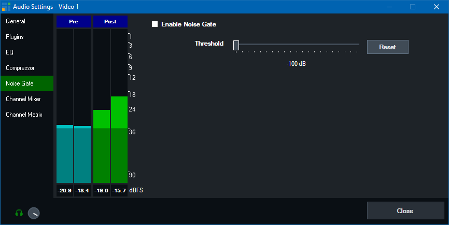449x225 pixels.
Task: Go to the EQ section
Action: (x=10, y=52)
